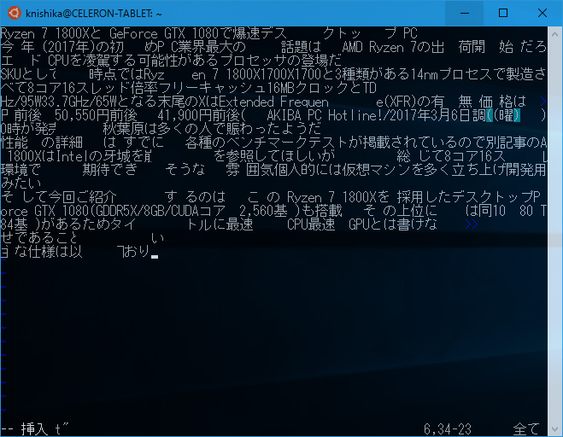Click the Ubuntu icon in title bar

[15, 14]
